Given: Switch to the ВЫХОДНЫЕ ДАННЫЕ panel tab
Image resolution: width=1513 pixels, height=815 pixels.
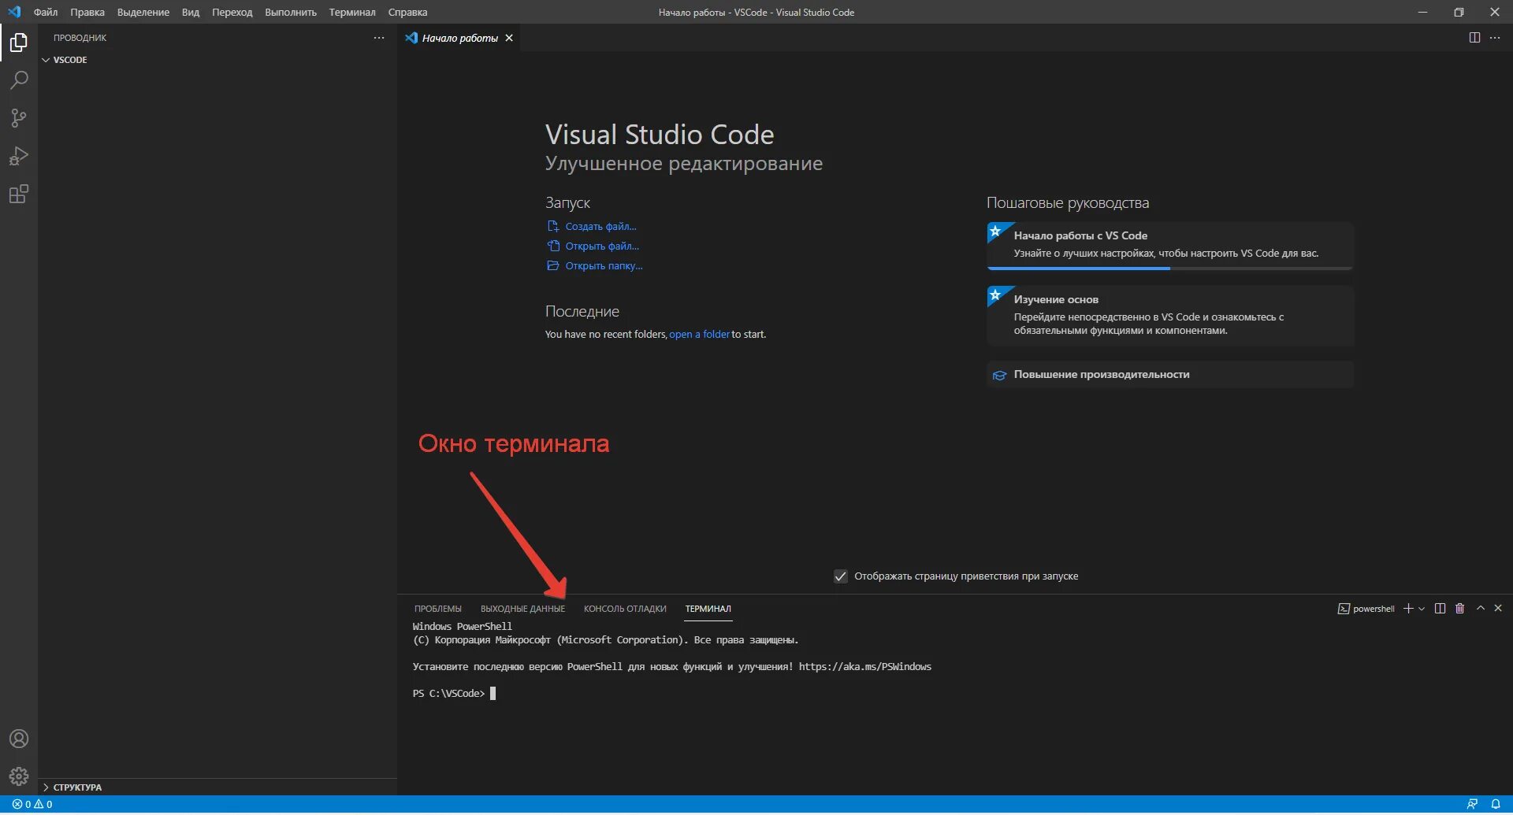Looking at the screenshot, I should [x=522, y=609].
